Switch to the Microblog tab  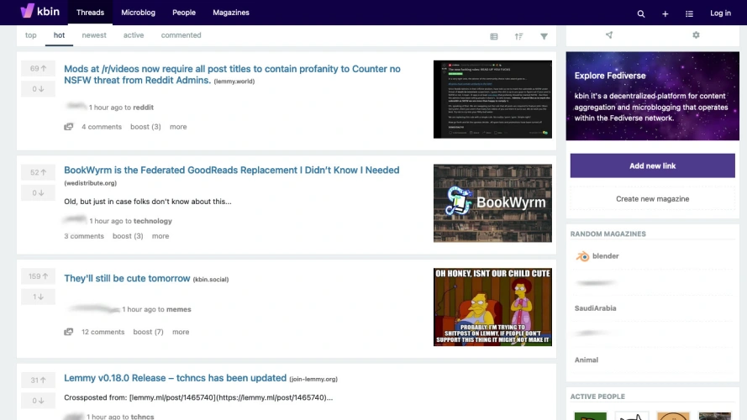[138, 13]
